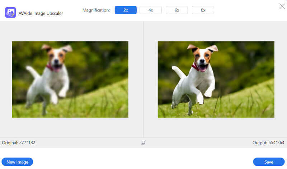Select 4x magnification
Image resolution: width=287 pixels, height=169 pixels.
pyautogui.click(x=151, y=10)
